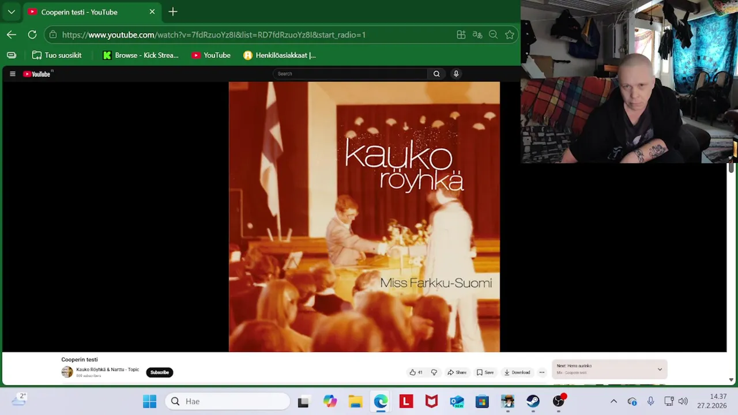View site information lock icon
This screenshot has width=738, height=415.
(53, 35)
